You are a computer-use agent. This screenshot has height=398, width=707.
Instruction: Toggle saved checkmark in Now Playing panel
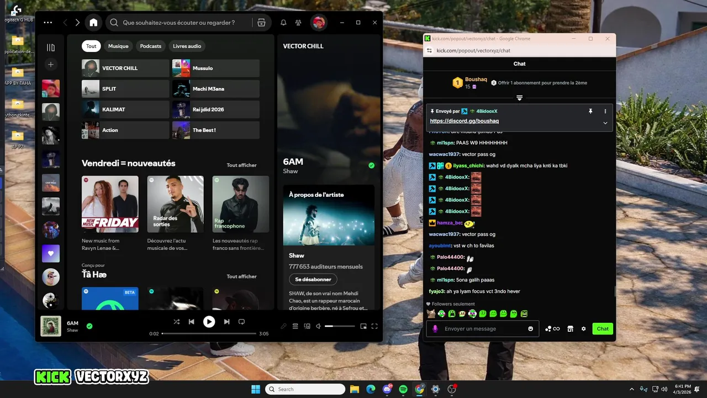pyautogui.click(x=371, y=165)
